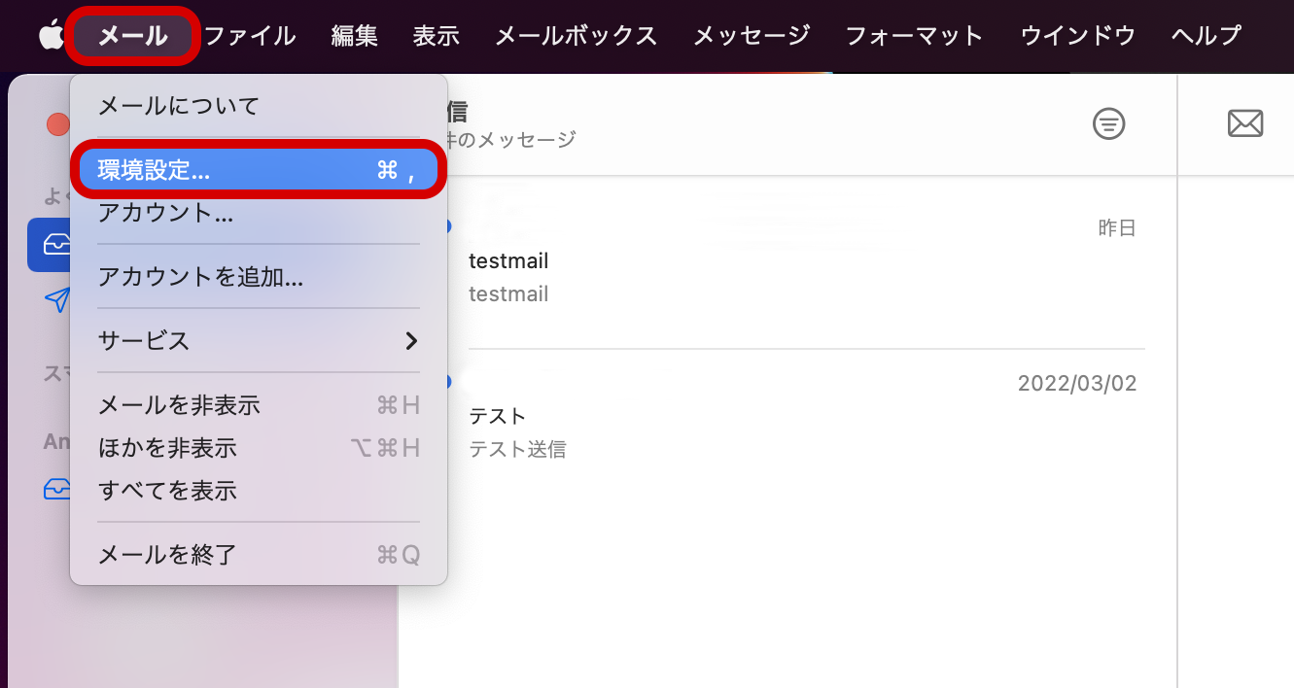Expand the サービス submenu
The image size is (1294, 688).
[x=258, y=341]
